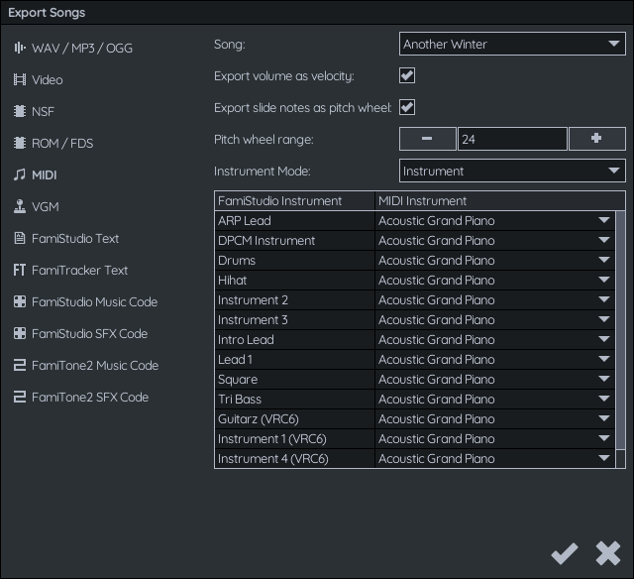Screen dimensions: 634x579
Task: Open the FamiStudio Text export tab
Action: pos(75,238)
